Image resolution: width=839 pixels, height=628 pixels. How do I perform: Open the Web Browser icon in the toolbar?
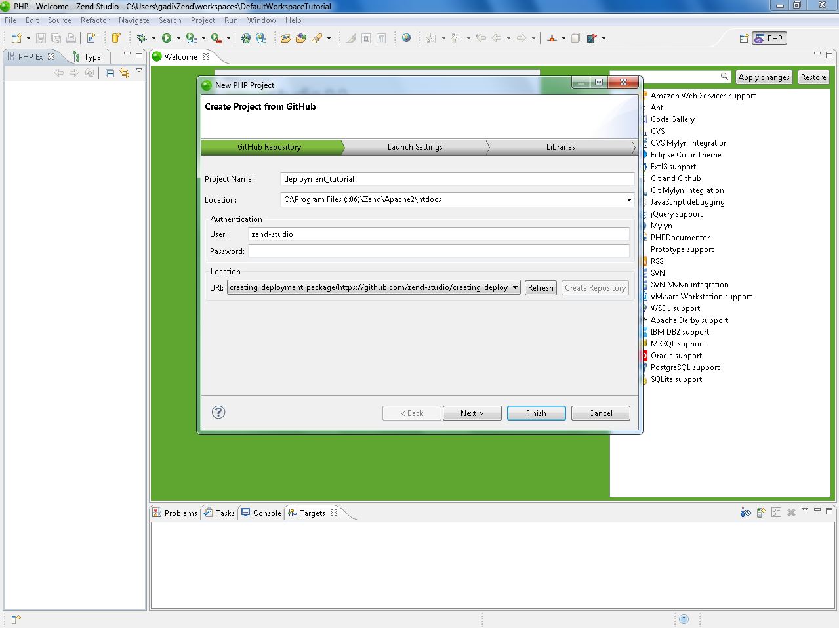407,38
